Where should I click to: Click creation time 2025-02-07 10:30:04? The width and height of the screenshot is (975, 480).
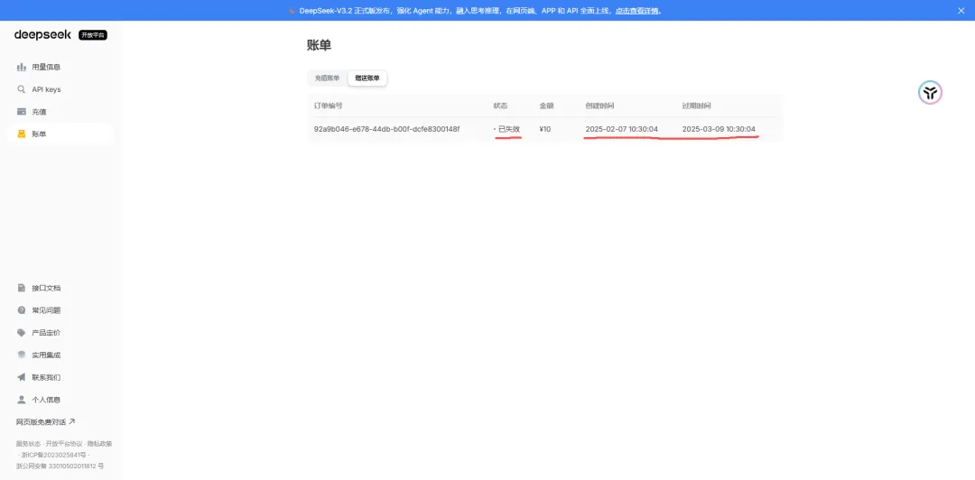(622, 129)
